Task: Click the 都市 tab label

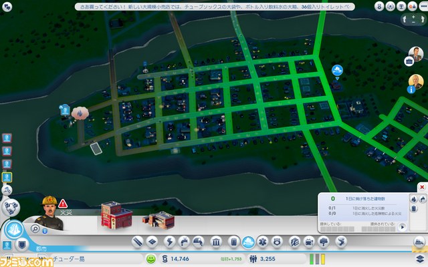Action: [x=41, y=249]
